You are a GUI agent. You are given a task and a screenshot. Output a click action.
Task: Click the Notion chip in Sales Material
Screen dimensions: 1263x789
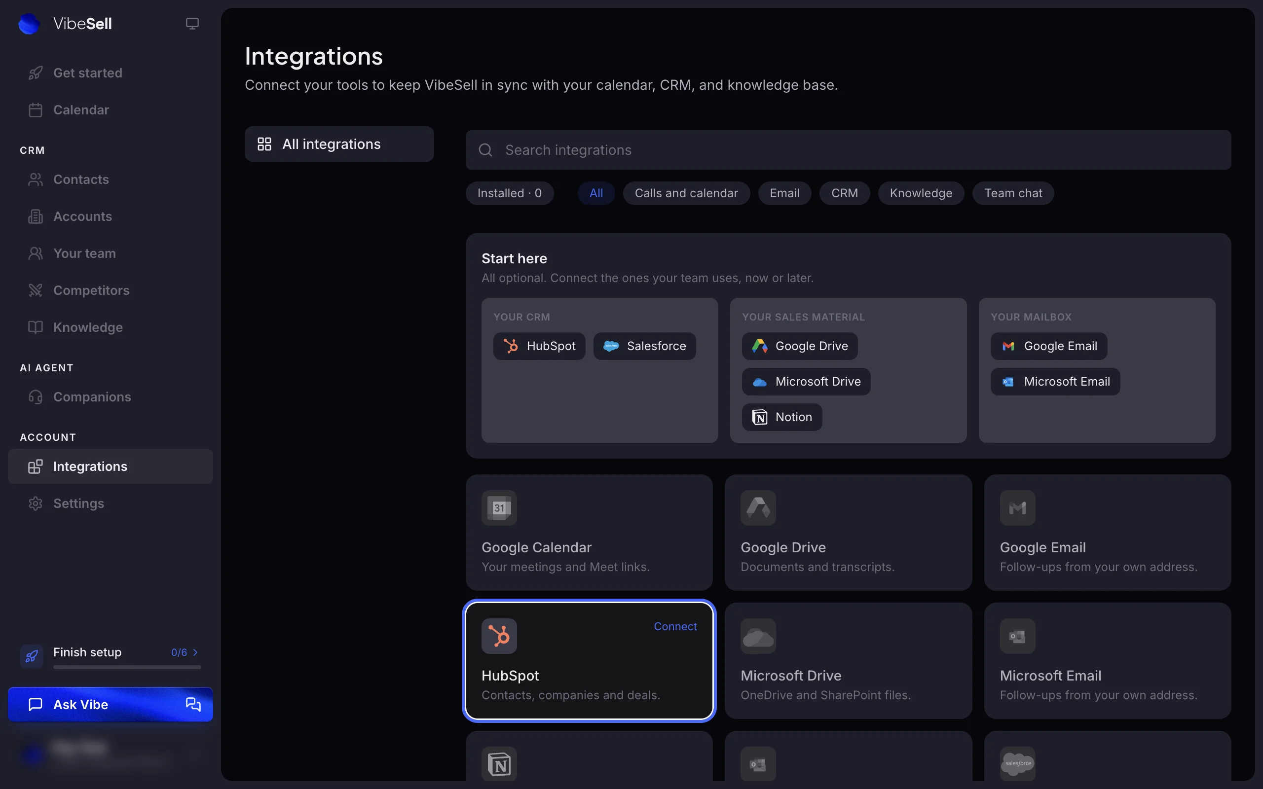tap(782, 417)
